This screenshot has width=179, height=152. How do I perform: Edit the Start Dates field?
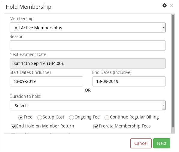46,81
